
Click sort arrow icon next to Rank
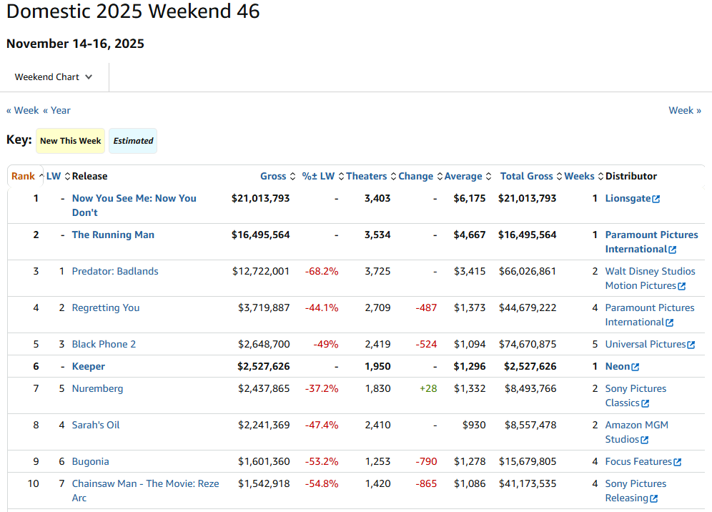41,177
